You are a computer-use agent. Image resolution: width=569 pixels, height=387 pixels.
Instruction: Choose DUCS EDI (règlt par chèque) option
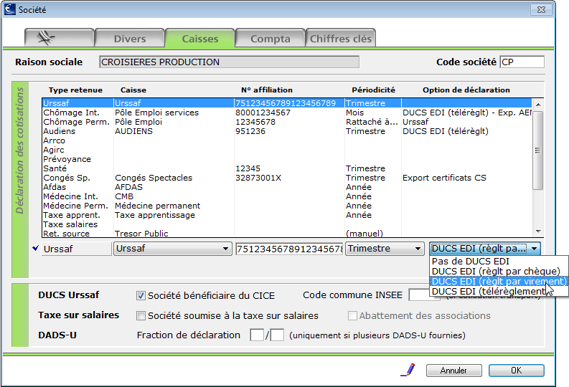tap(499, 271)
